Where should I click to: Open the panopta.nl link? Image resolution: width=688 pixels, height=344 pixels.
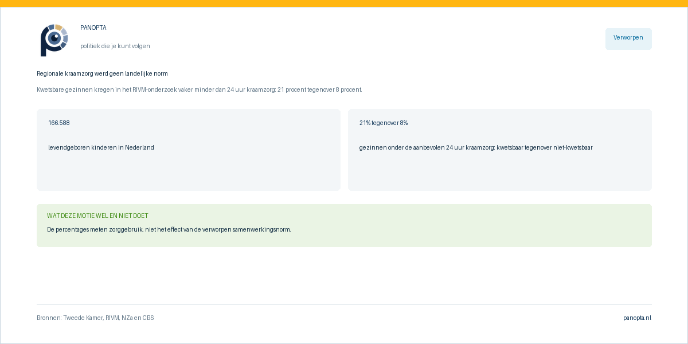pos(637,318)
